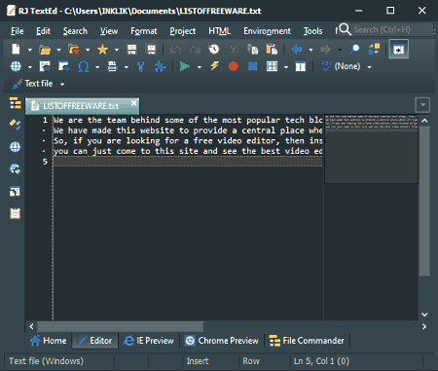This screenshot has width=438, height=371.
Task: Click the open folder icon
Action: 45,50
